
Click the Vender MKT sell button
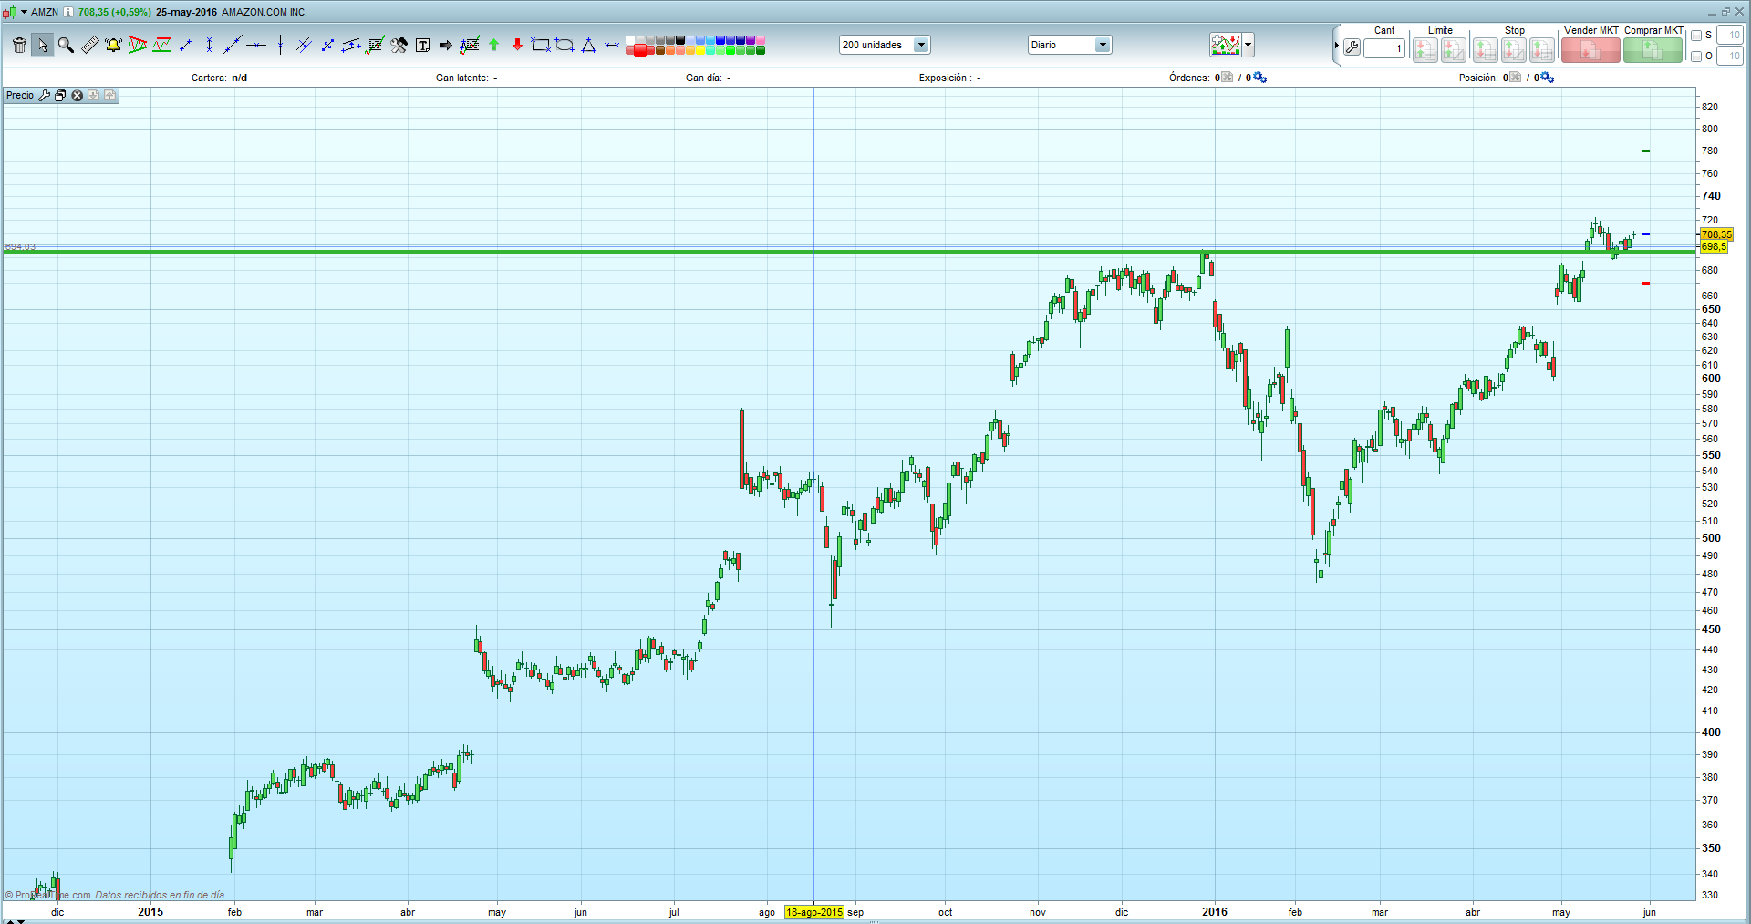click(1590, 50)
